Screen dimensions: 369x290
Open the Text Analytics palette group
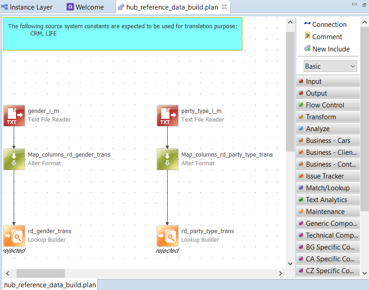pos(328,200)
